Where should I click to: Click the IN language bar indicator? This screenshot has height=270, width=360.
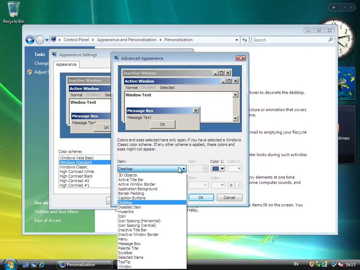point(296,264)
